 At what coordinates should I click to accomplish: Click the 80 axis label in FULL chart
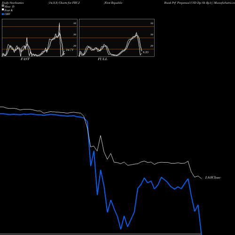[152, 23]
